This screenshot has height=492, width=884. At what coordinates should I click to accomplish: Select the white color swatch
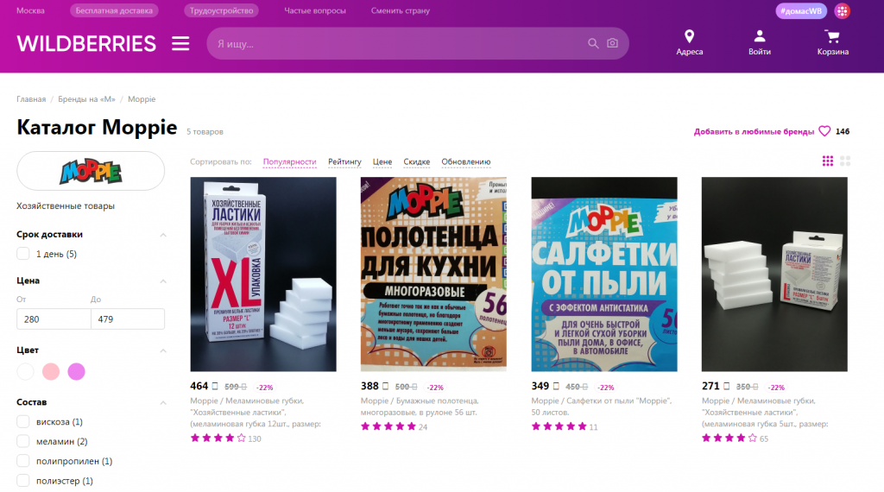pos(25,371)
